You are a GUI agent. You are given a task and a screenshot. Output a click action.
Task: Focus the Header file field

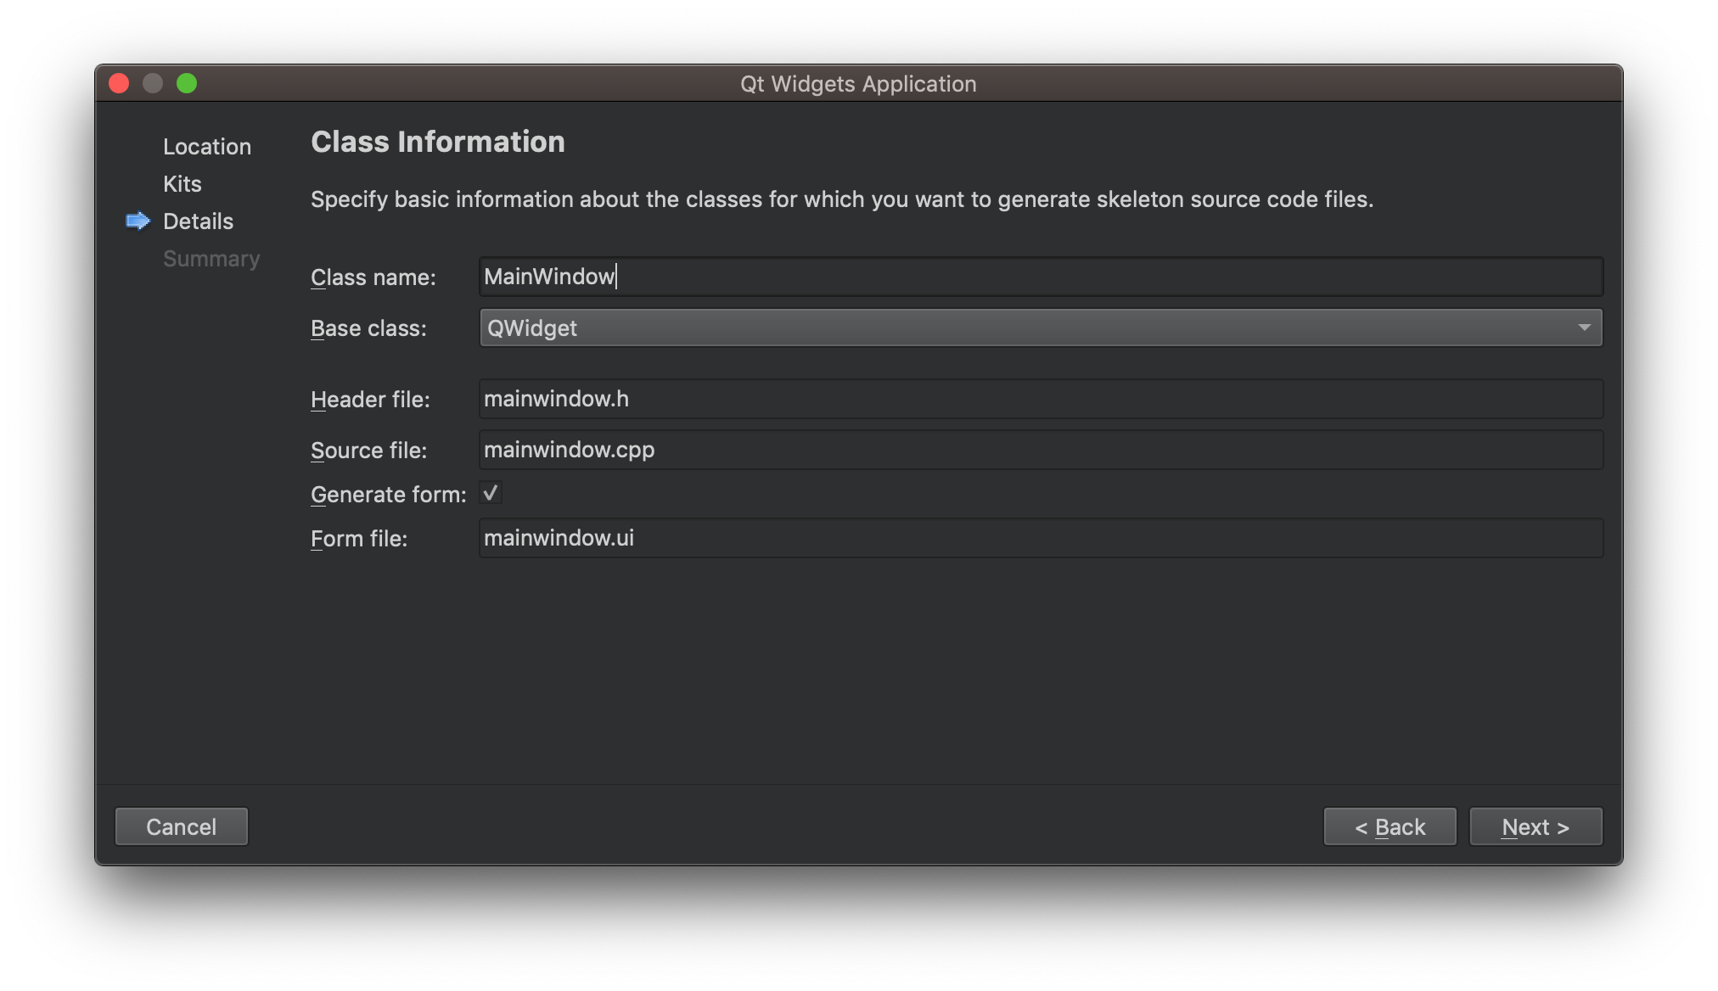coord(1041,399)
